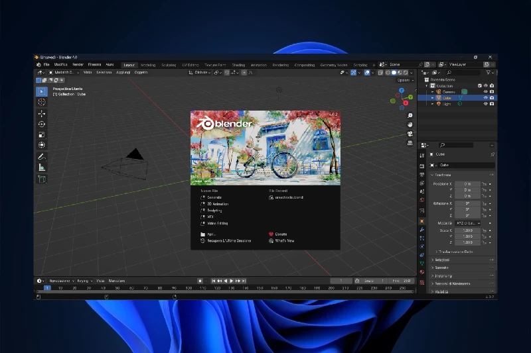
Task: Toggle camera view with the camera icon
Action: (x=410, y=133)
